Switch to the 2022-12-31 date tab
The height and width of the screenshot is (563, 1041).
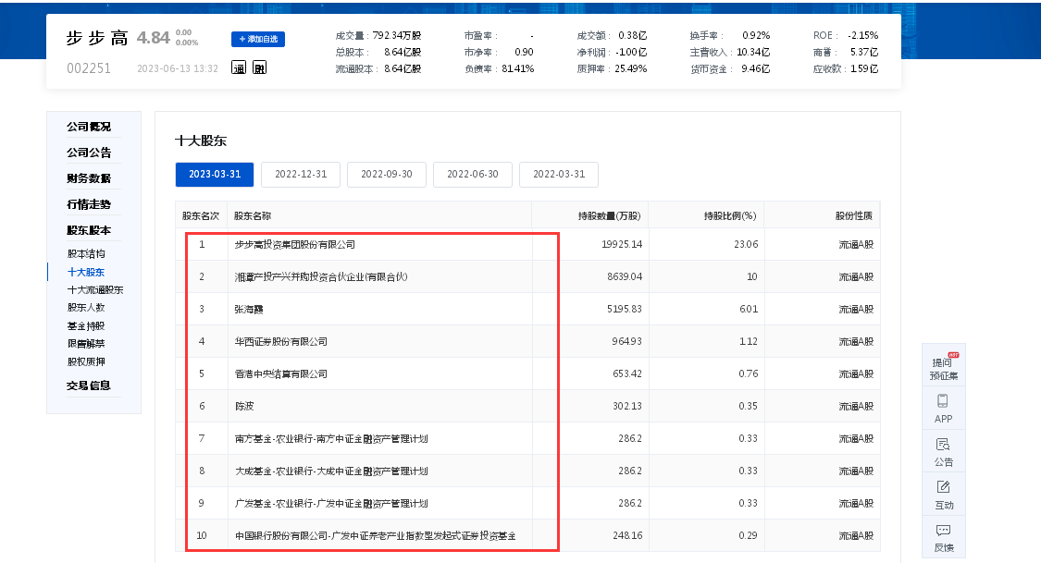pos(301,175)
